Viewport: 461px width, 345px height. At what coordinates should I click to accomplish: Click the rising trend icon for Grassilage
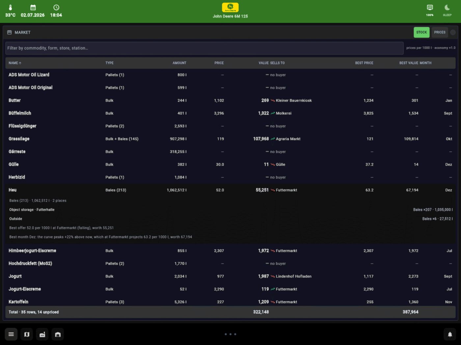click(273, 139)
